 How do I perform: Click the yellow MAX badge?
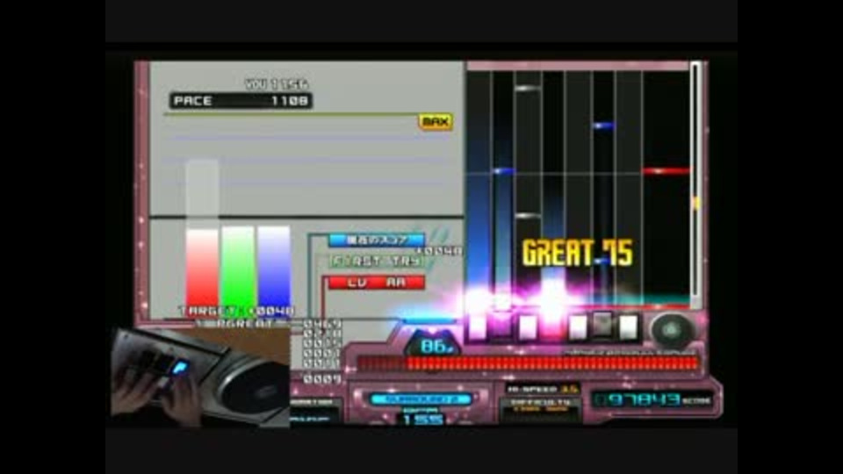pos(436,121)
